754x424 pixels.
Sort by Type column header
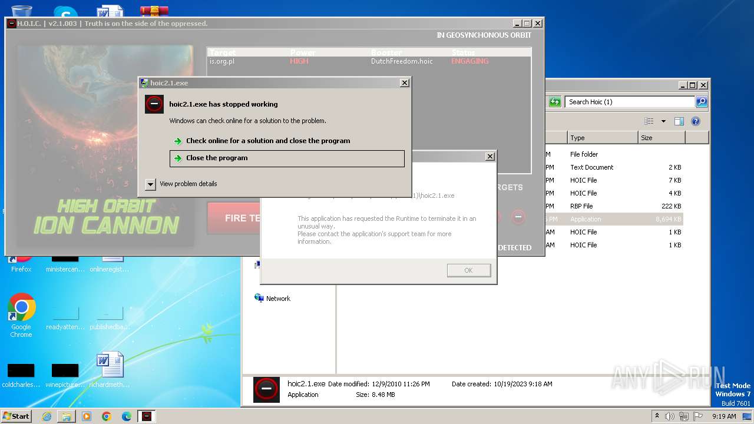(x=603, y=138)
